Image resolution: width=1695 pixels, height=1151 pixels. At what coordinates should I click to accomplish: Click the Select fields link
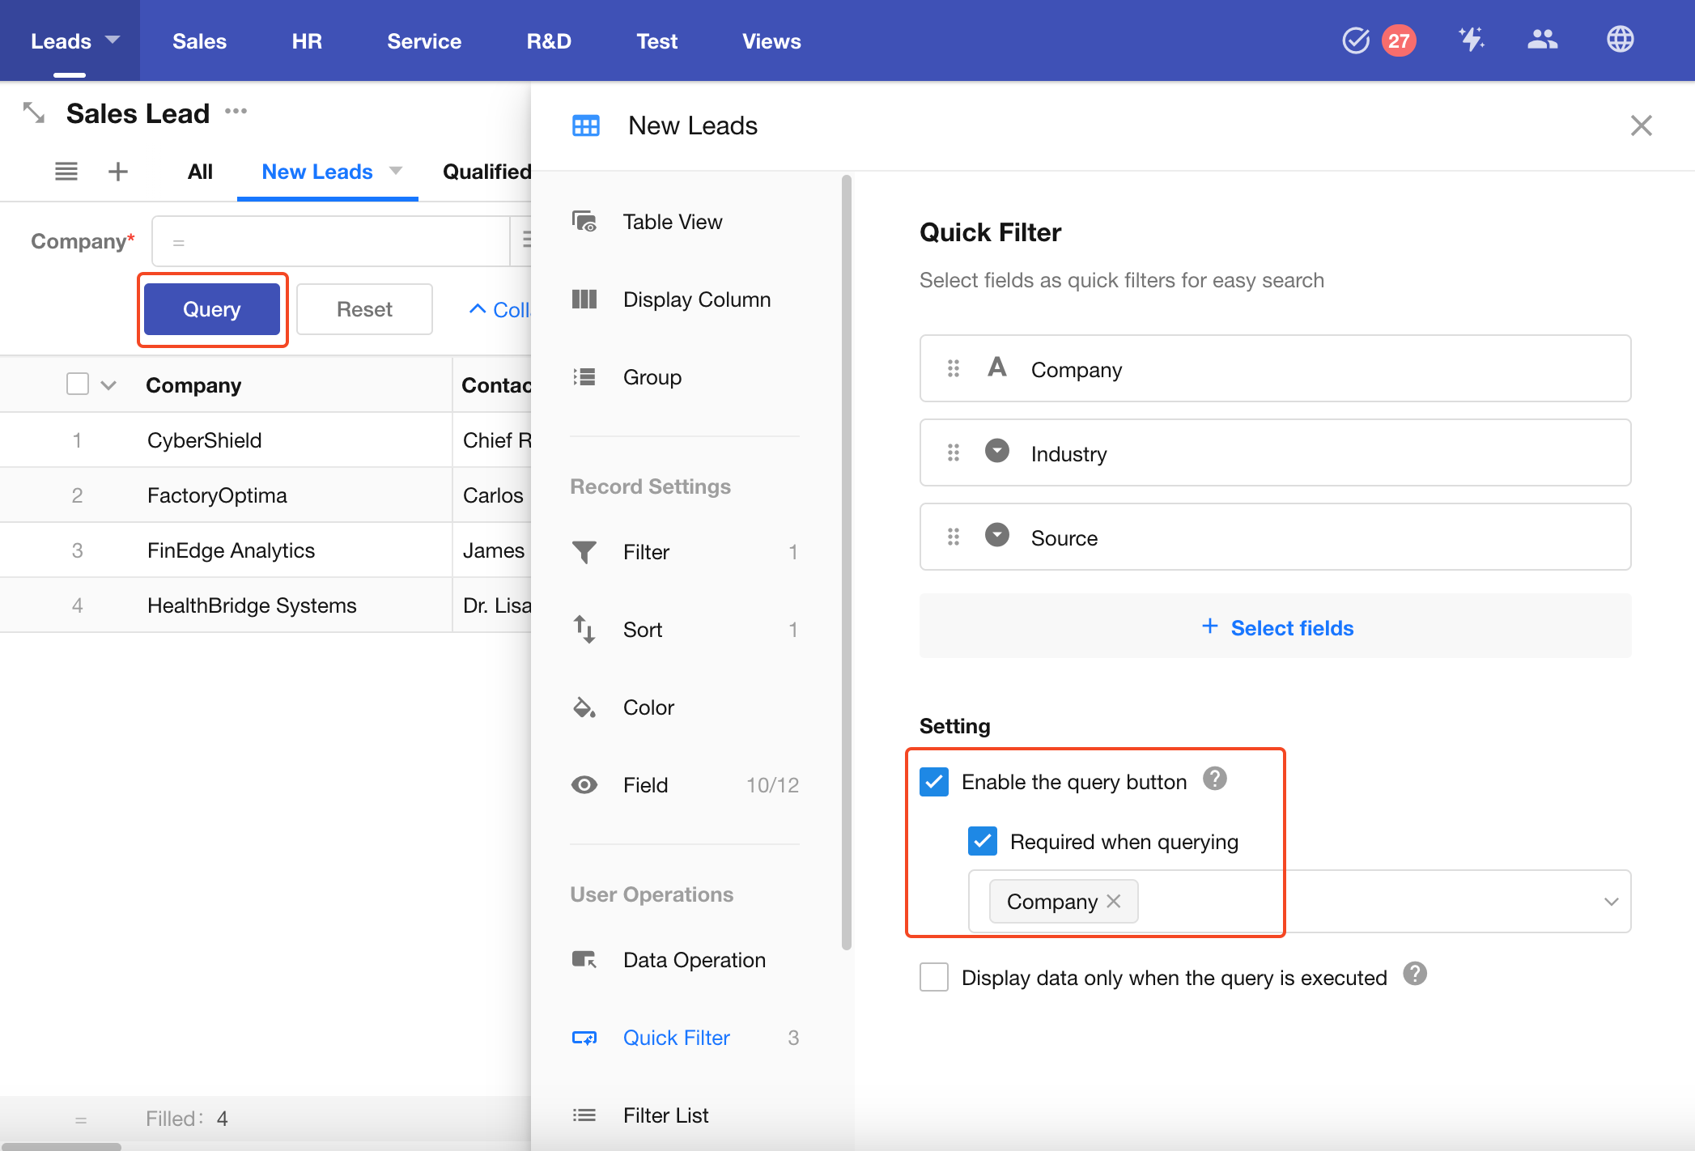[1277, 627]
